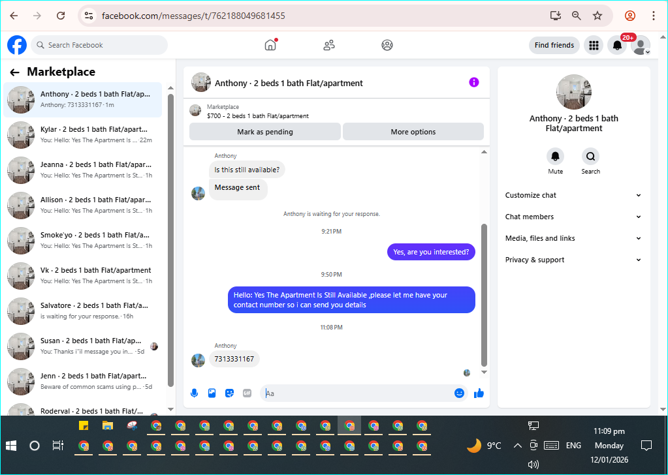Click the Facebook logo icon
The width and height of the screenshot is (668, 475).
coord(17,45)
